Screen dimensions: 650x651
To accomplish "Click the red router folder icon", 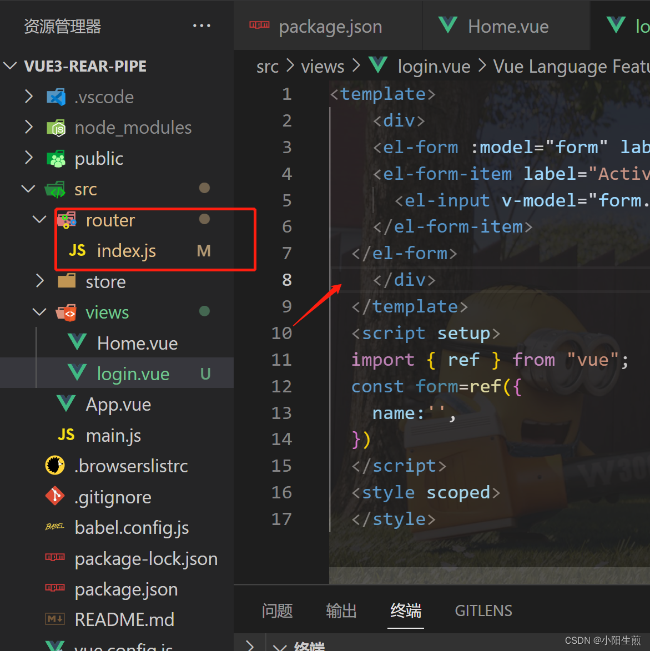I will 67,220.
